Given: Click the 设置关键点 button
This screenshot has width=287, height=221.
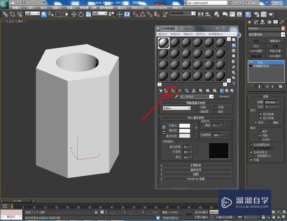Looking at the screenshot, I should (x=201, y=217).
